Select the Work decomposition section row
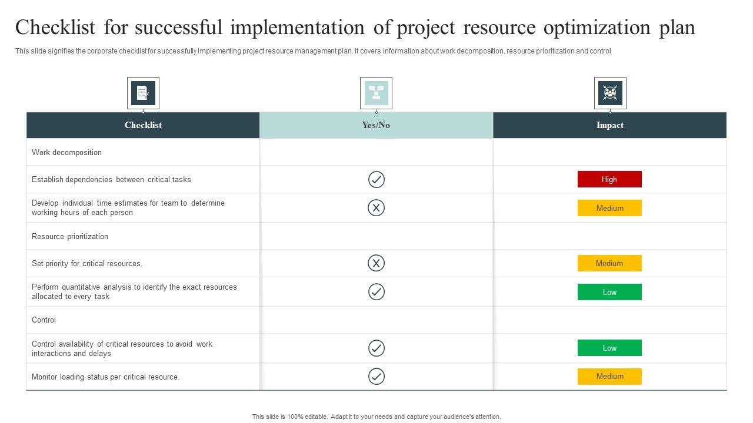This screenshot has width=753, height=423. 67,153
